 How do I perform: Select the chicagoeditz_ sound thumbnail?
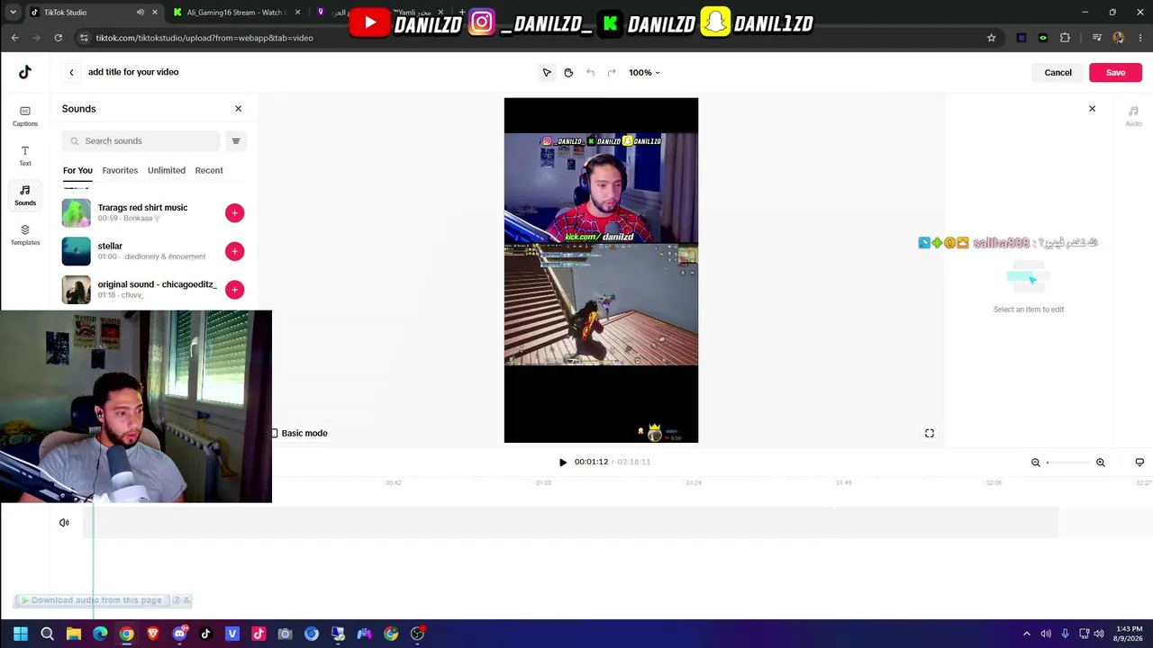click(77, 289)
